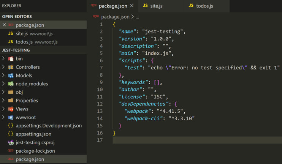The width and height of the screenshot is (282, 164).
Task: Click JS icon beside todos.js in Open Editors
Action: [11, 42]
